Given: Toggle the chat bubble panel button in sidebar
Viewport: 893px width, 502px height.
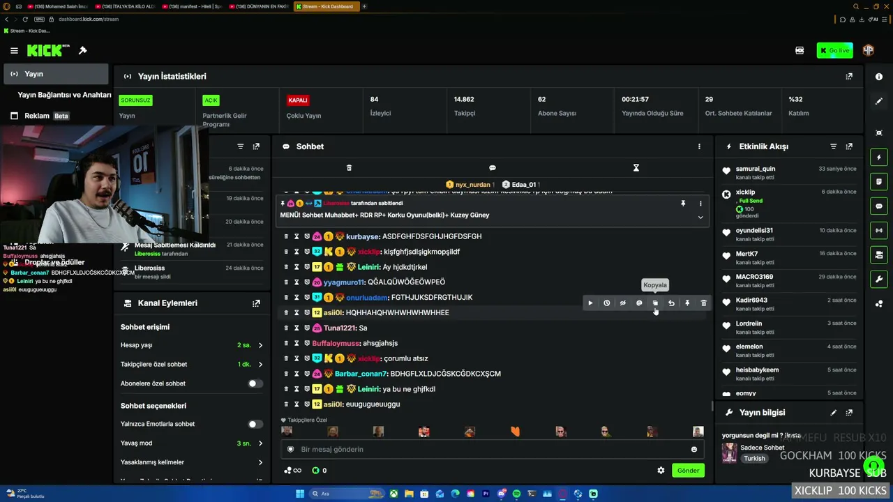Looking at the screenshot, I should tap(879, 206).
